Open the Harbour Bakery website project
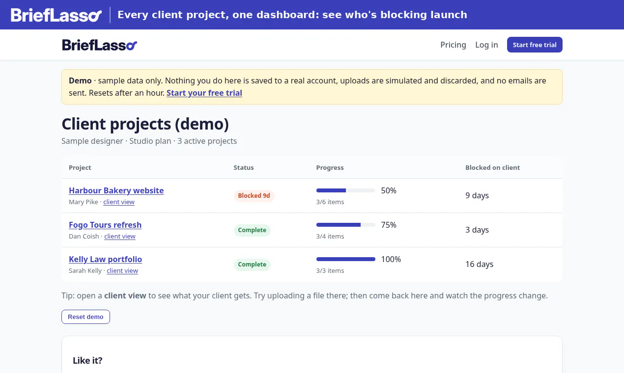Screen dimensions: 624x373 click(x=116, y=190)
